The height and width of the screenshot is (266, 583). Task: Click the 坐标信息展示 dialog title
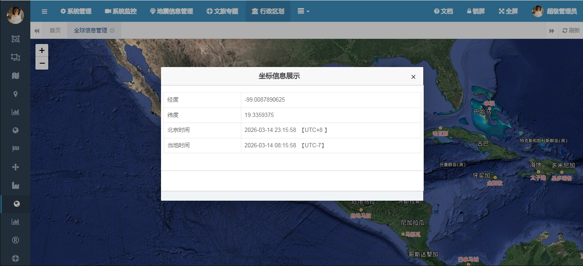(x=279, y=76)
